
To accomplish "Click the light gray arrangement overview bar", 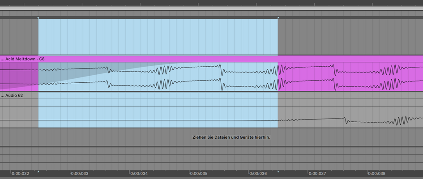I will click(x=211, y=9).
